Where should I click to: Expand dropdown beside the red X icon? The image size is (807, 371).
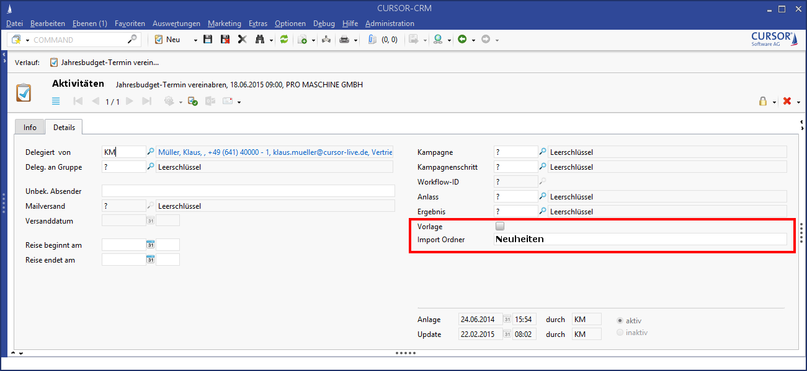798,102
